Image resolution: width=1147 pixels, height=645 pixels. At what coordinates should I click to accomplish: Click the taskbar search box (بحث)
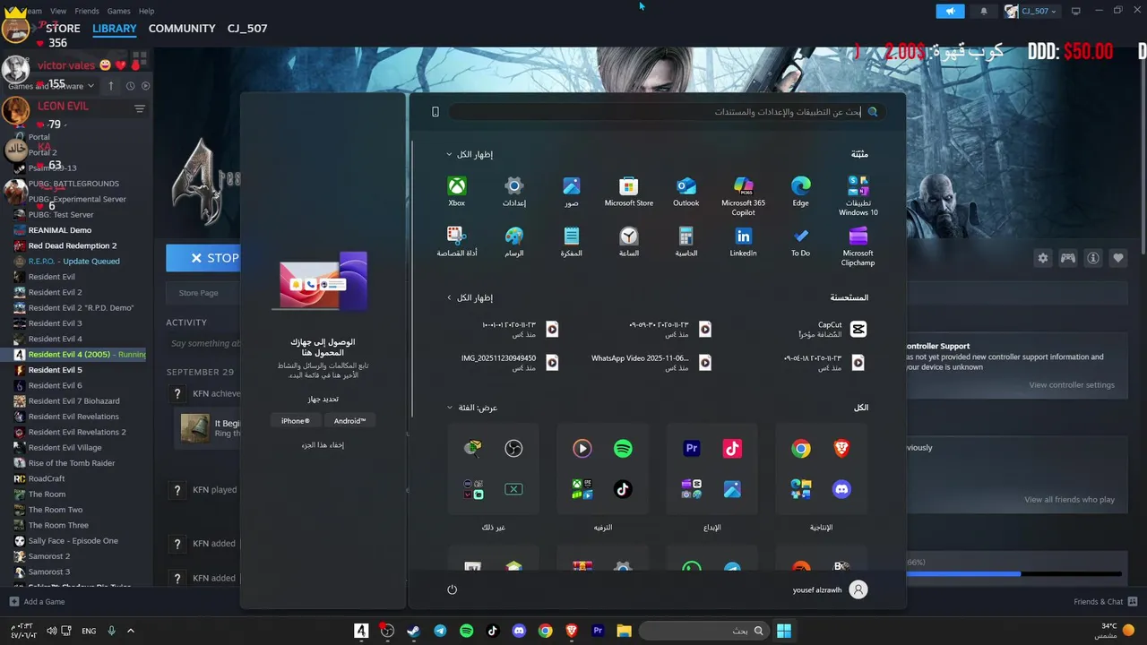(x=704, y=631)
